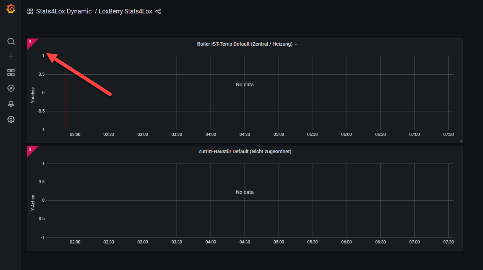Click the -1 axis value in Boiler panel

43,130
